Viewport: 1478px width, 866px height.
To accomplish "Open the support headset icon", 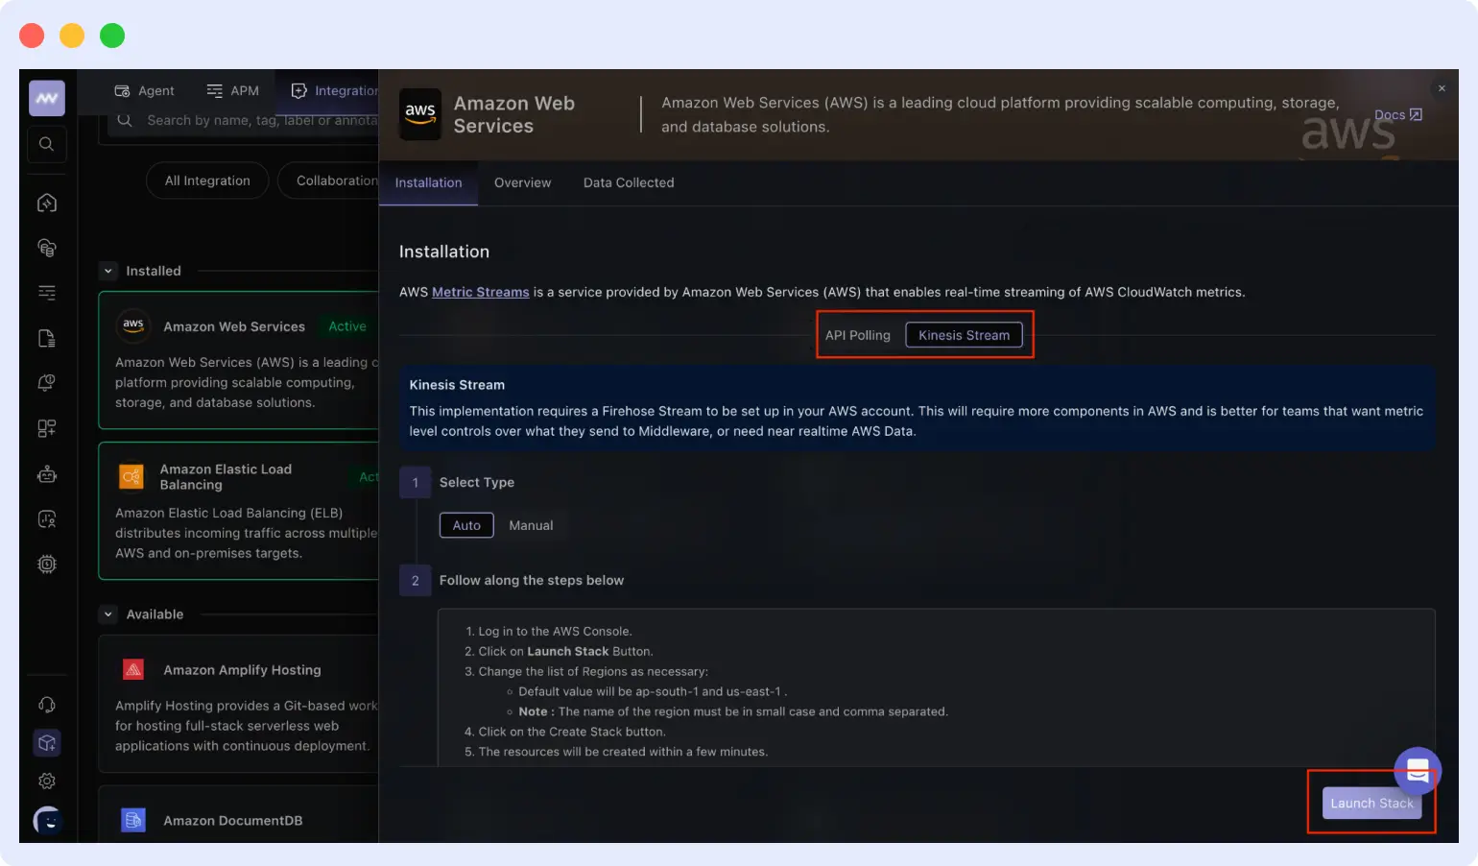I will pyautogui.click(x=47, y=705).
